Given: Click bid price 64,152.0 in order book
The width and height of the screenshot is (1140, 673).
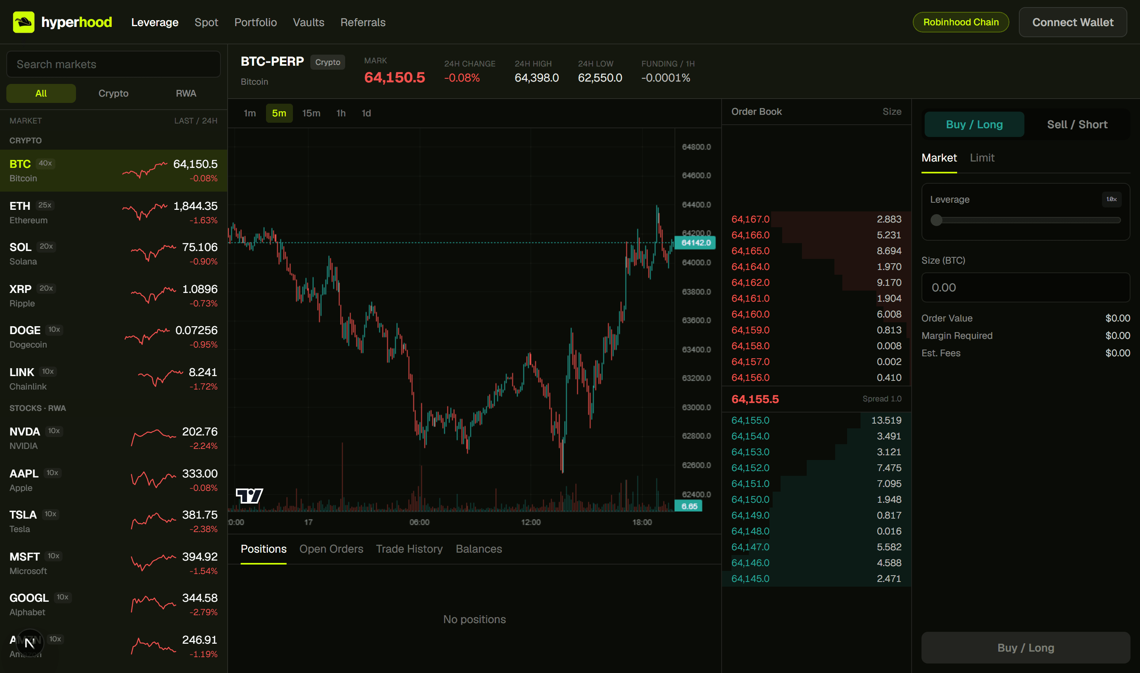Looking at the screenshot, I should pos(750,468).
